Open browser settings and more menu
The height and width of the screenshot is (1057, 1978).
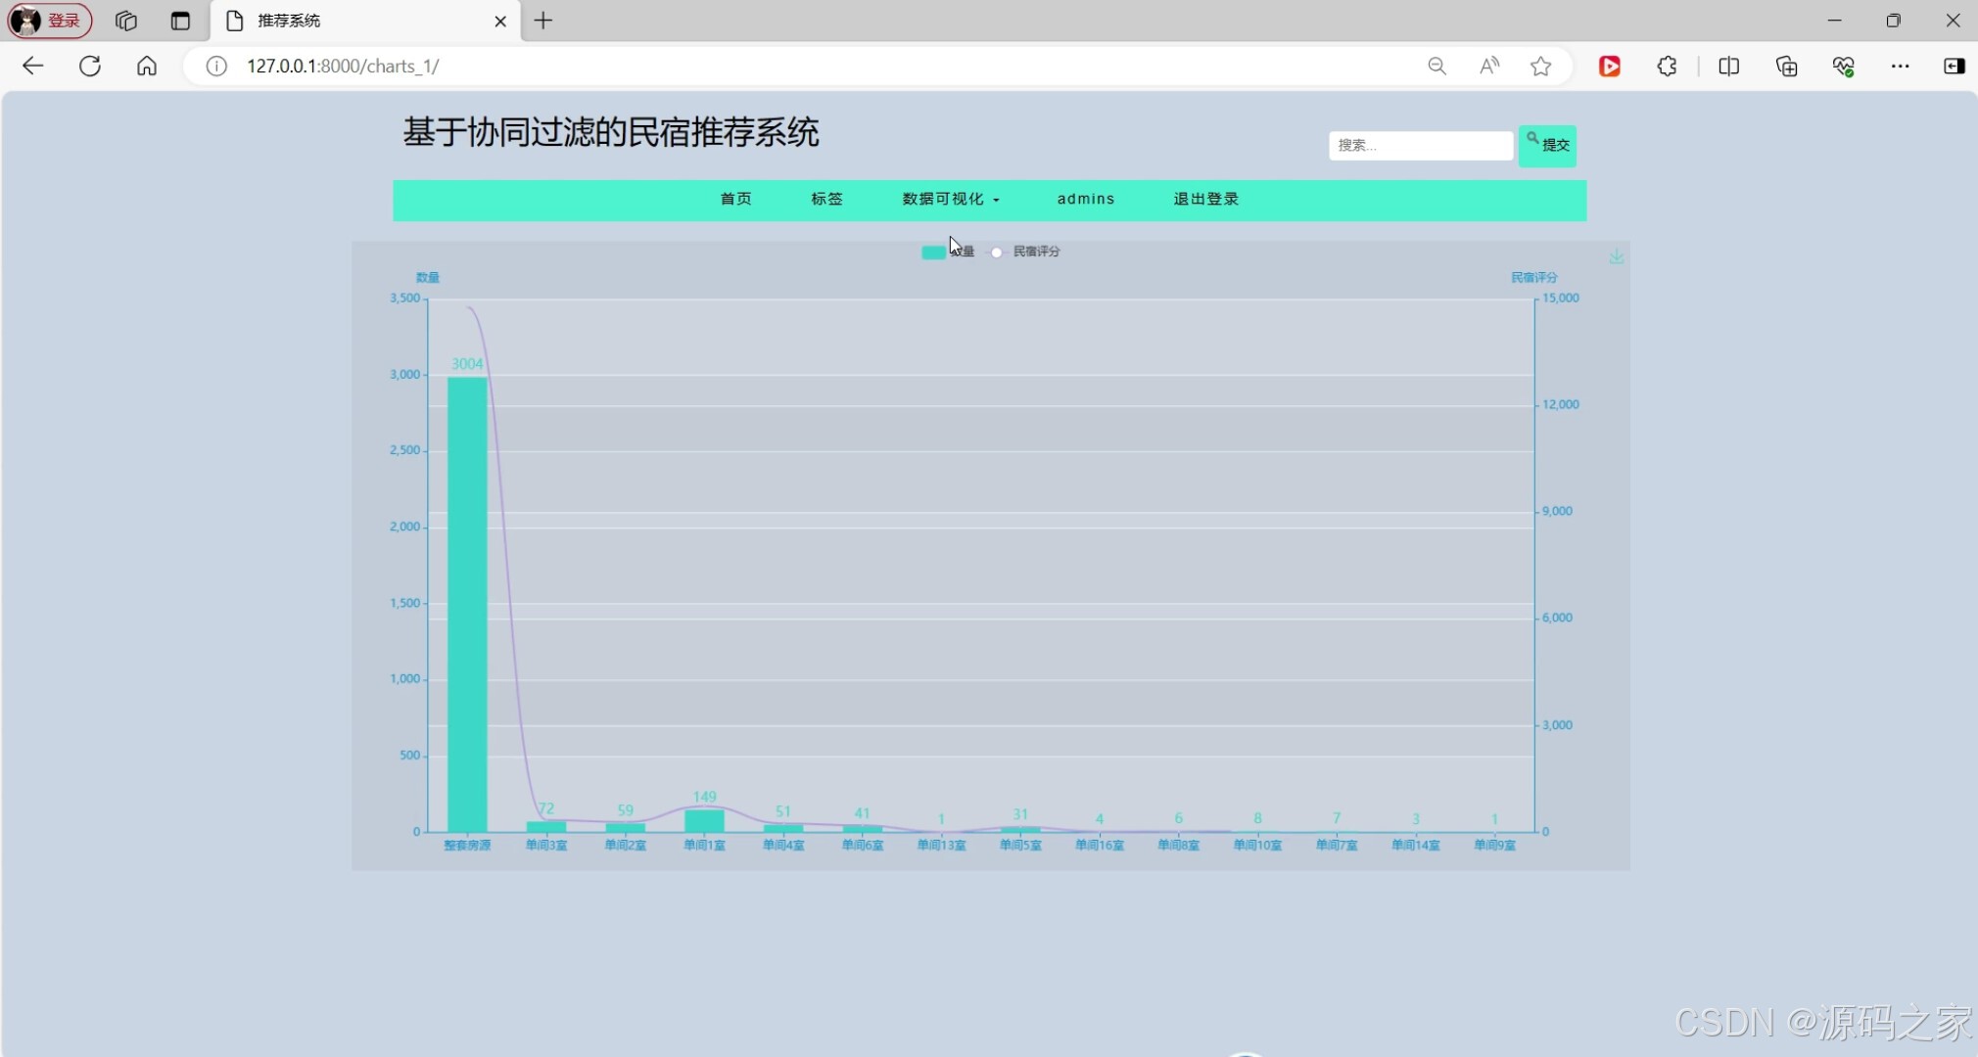pos(1900,66)
